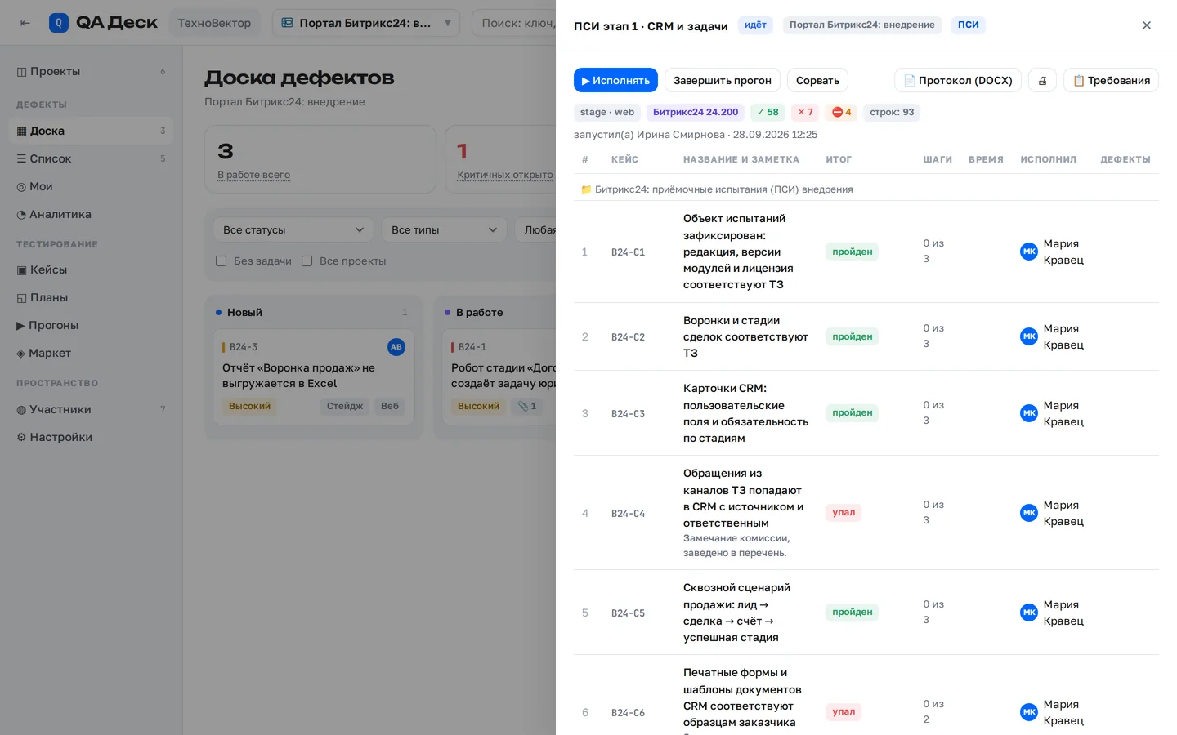Open Кейсы in the sidebar

91,269
